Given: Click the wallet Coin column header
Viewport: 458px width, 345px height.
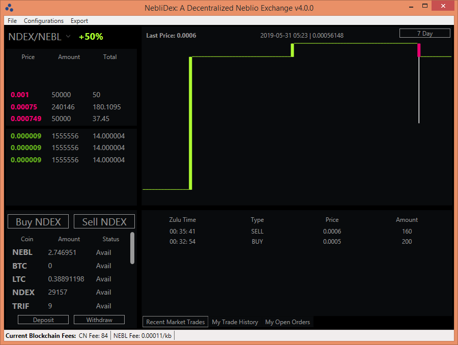Looking at the screenshot, I should (27, 239).
